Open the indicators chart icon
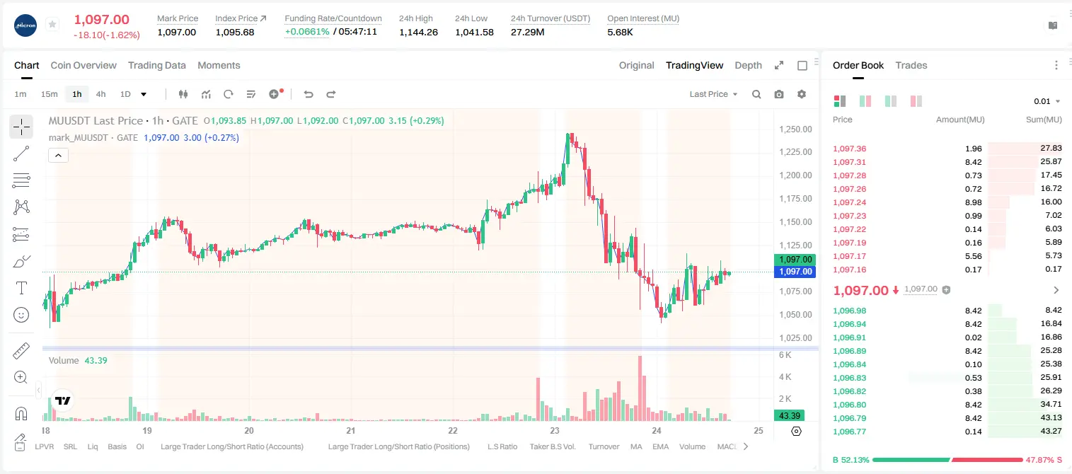 coord(206,94)
